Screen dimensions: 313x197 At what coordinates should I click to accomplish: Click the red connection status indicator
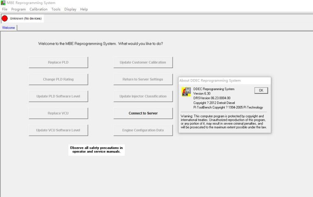[x=5, y=18]
